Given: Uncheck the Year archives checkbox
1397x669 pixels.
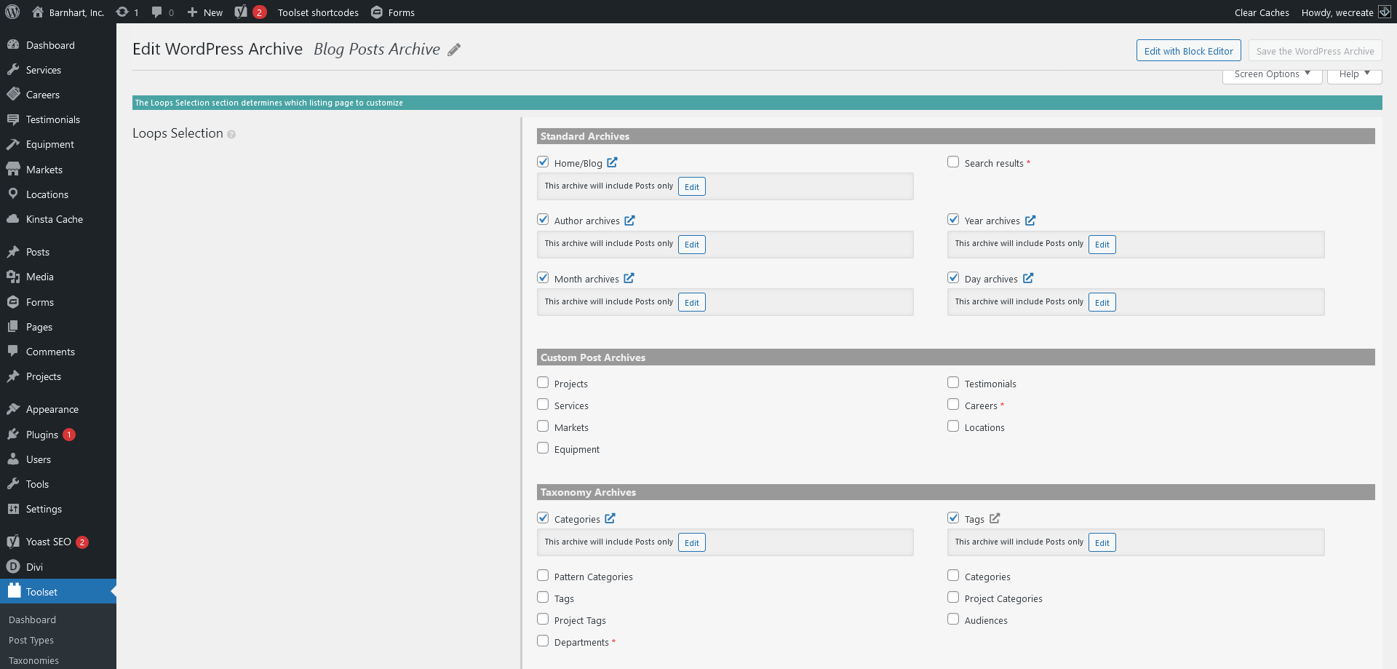Looking at the screenshot, I should point(953,219).
